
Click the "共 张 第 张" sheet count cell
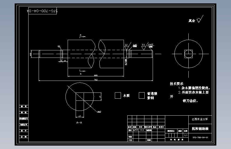177,140
